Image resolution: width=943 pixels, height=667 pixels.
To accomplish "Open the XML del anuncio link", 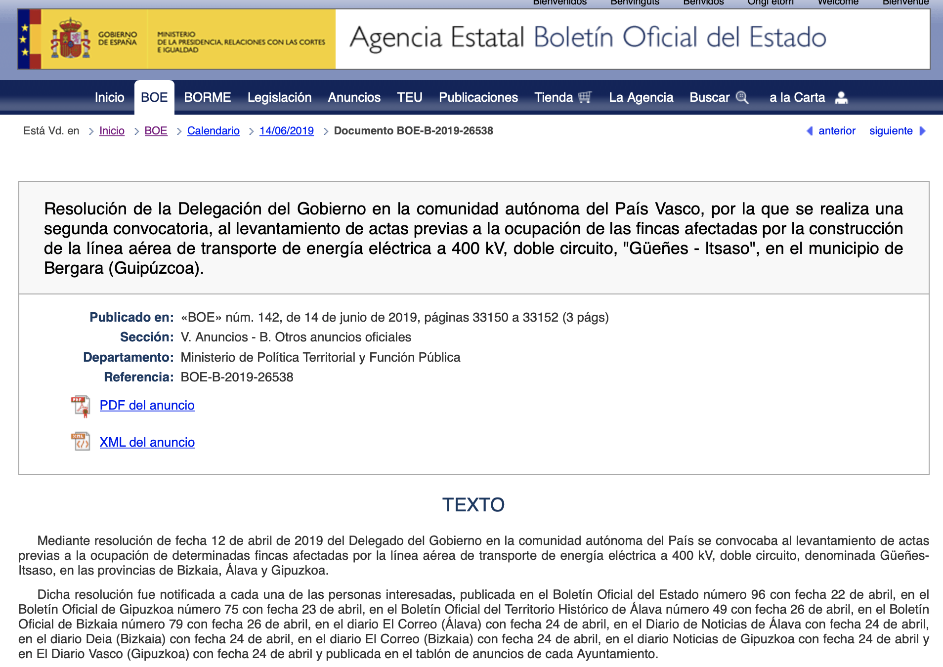I will tap(147, 442).
